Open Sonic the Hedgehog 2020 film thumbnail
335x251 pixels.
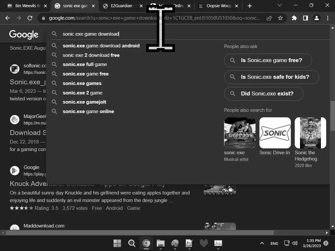tap(310, 133)
